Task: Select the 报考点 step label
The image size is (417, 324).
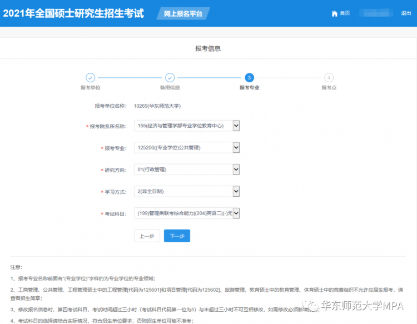Action: coord(329,88)
